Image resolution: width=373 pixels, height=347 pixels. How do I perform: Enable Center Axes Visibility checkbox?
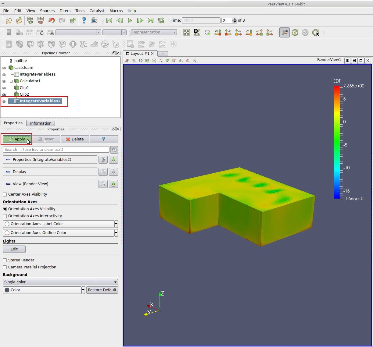click(x=5, y=194)
